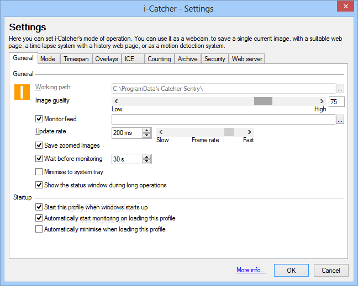Screen dimensions: 358x286
Task: Decrease Wait before monitoring seconds down arrow
Action: (146, 161)
